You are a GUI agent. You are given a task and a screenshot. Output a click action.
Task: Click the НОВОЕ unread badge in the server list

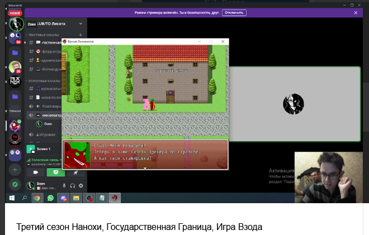(15, 13)
